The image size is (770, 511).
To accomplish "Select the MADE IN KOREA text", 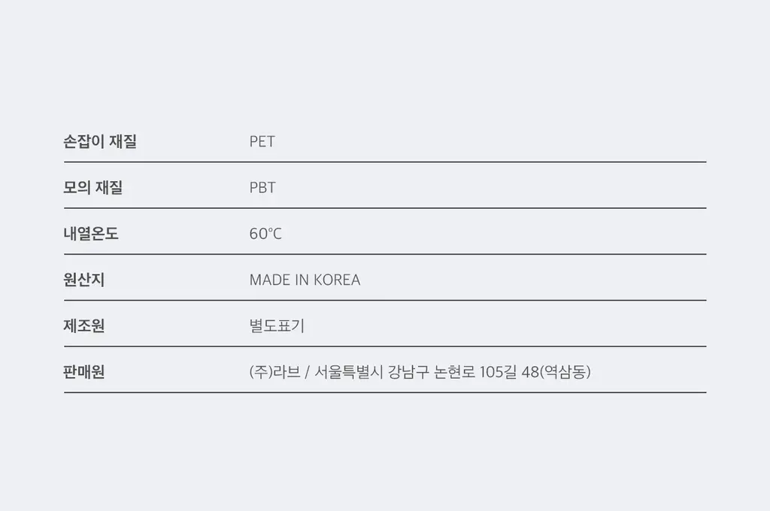I will [305, 280].
